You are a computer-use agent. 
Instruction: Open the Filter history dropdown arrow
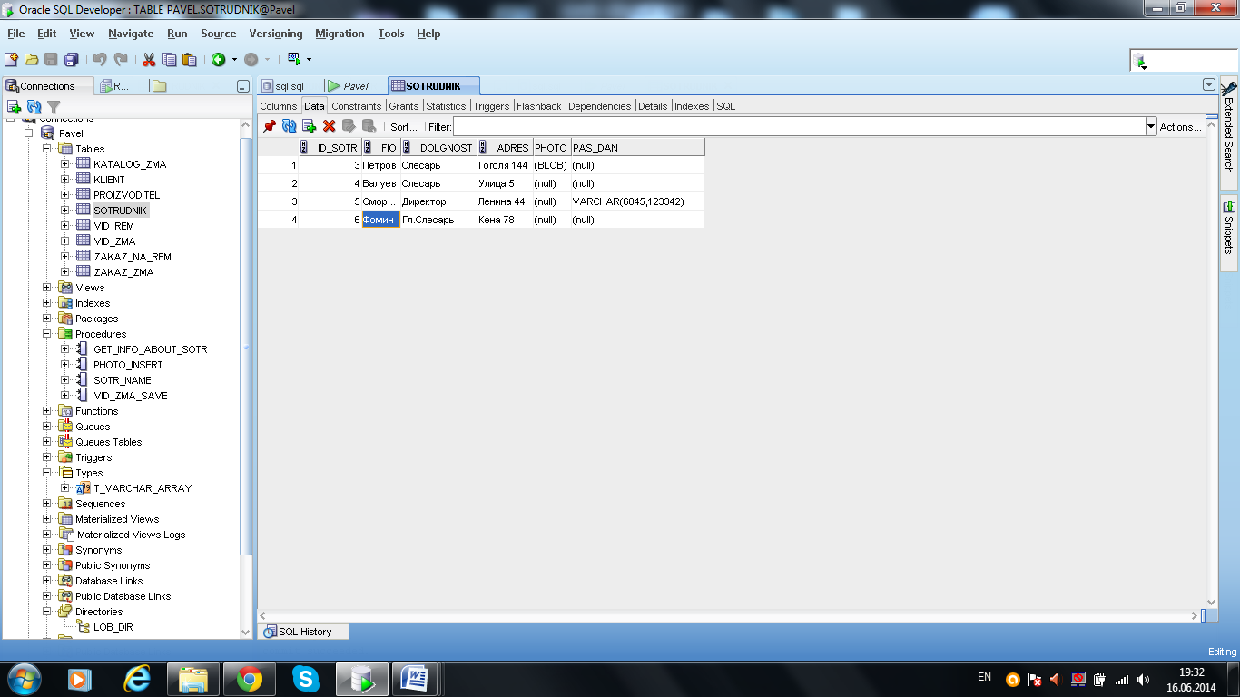1152,127
